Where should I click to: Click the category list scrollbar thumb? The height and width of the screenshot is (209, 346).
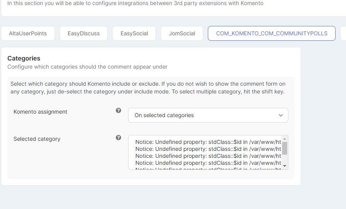tap(285, 148)
